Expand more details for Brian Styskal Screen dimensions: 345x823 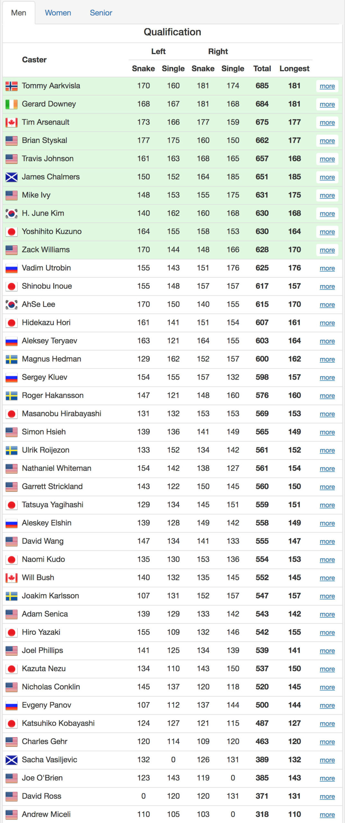tap(327, 141)
